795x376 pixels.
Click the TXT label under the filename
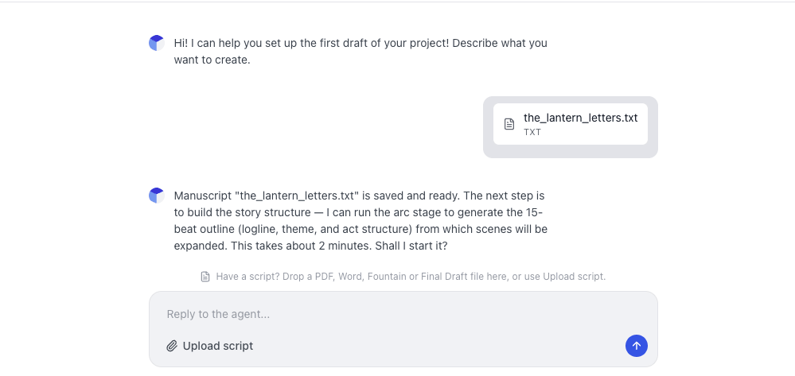(x=532, y=132)
